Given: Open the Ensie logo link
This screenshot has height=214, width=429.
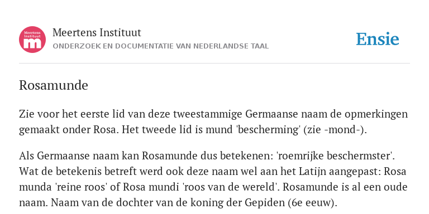Looking at the screenshot, I should 378,40.
